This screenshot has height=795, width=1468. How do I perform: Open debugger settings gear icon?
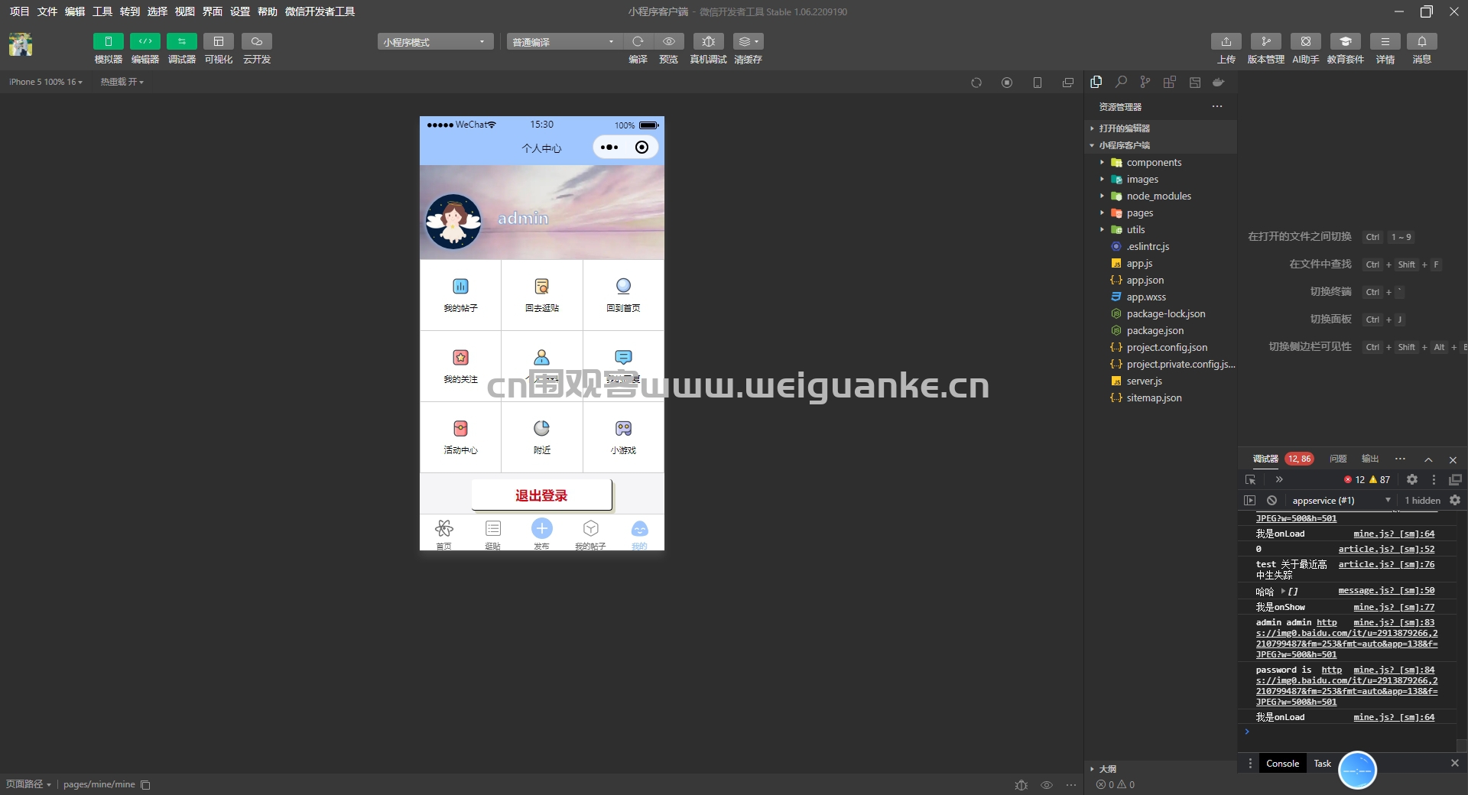tap(1412, 479)
